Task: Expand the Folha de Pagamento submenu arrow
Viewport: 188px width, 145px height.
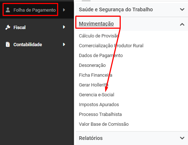Action: pos(64,10)
